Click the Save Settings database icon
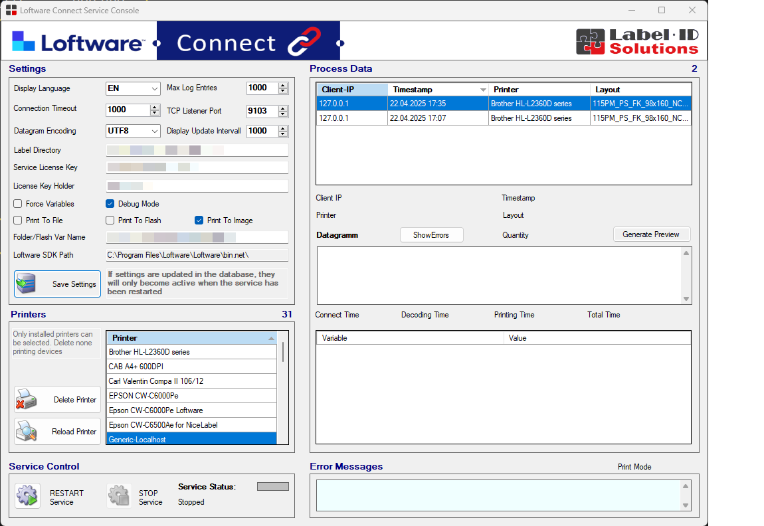 coord(26,284)
